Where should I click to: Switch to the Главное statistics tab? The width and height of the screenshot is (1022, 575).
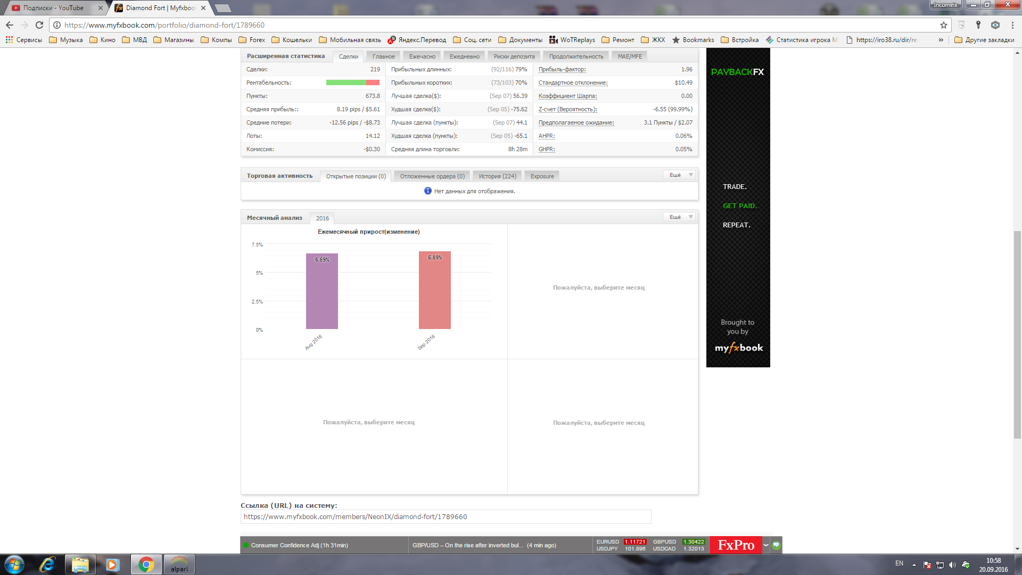(384, 56)
